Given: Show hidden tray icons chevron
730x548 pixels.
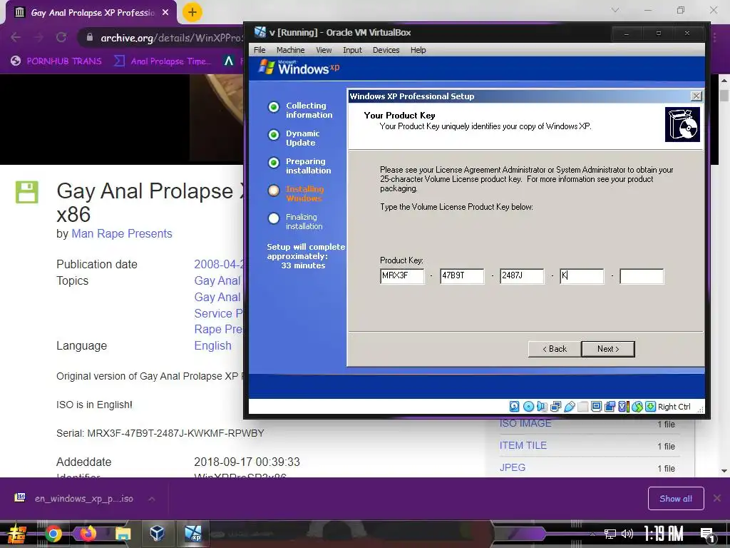Looking at the screenshot, I should 592,534.
